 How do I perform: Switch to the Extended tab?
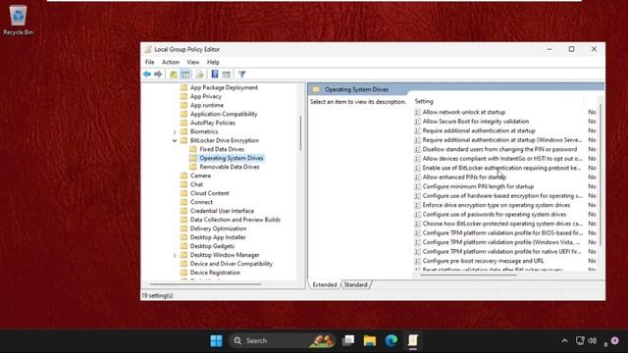(x=325, y=284)
